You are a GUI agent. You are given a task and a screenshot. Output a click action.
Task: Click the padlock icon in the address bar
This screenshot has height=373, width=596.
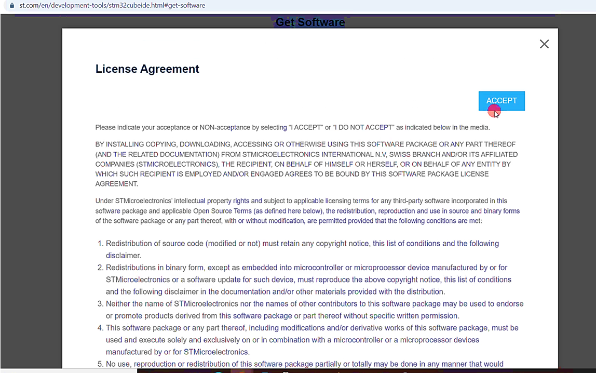(x=12, y=5)
